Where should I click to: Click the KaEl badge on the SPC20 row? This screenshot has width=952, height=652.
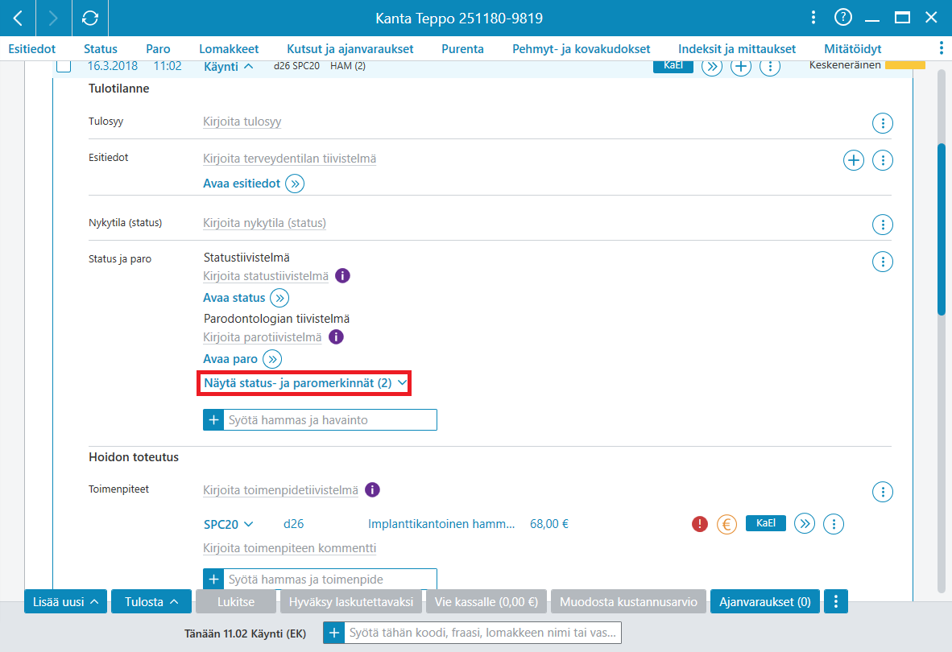pos(766,523)
